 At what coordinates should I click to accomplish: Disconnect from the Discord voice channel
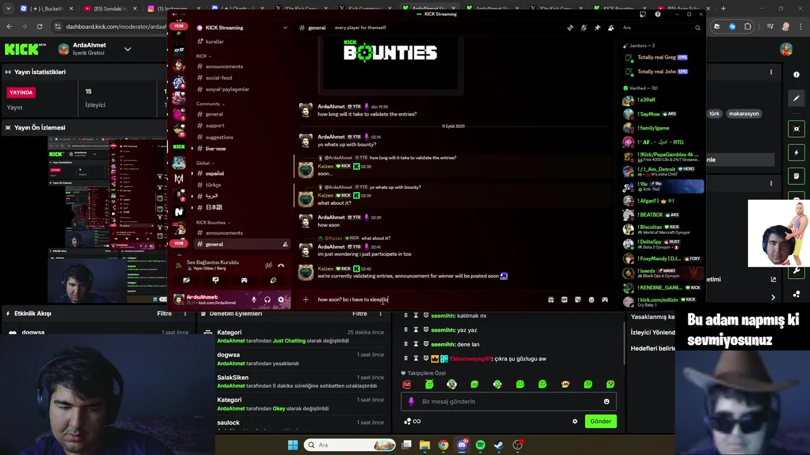[281, 265]
